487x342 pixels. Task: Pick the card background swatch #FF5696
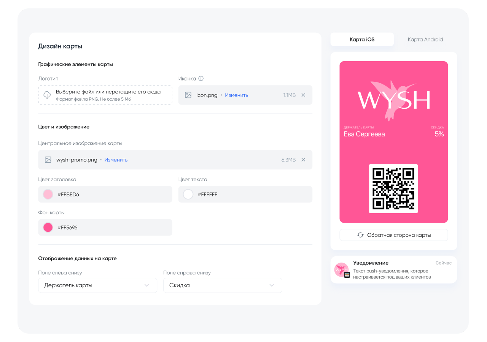48,228
